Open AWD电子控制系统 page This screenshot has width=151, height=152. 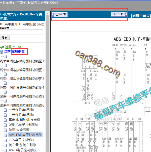[23, 150]
